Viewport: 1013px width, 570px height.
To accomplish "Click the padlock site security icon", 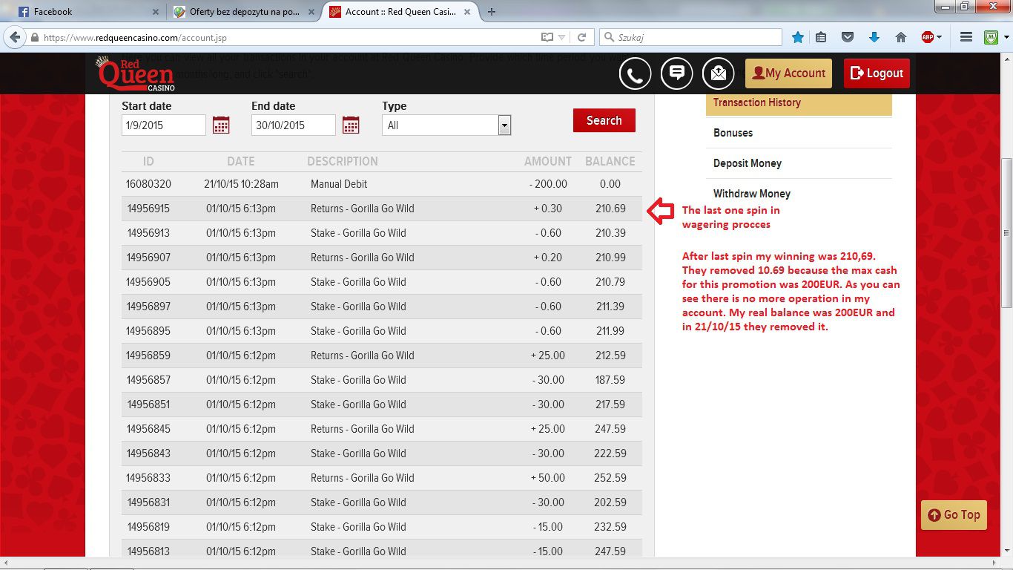I will pos(35,37).
